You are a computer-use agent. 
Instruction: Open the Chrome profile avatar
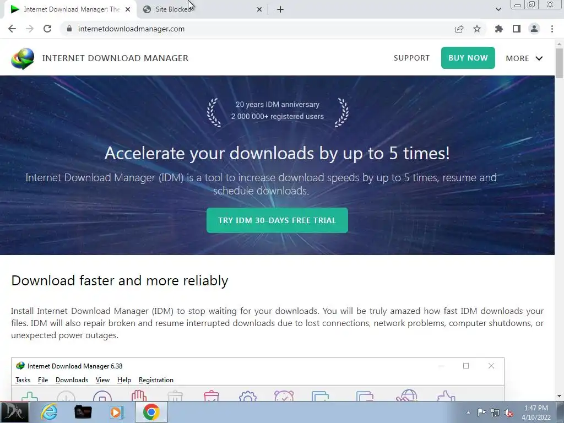[534, 29]
